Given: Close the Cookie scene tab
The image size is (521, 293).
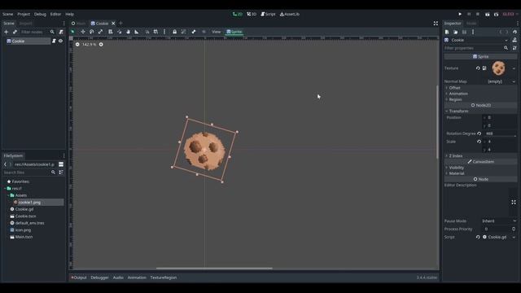Looking at the screenshot, I should (x=113, y=24).
